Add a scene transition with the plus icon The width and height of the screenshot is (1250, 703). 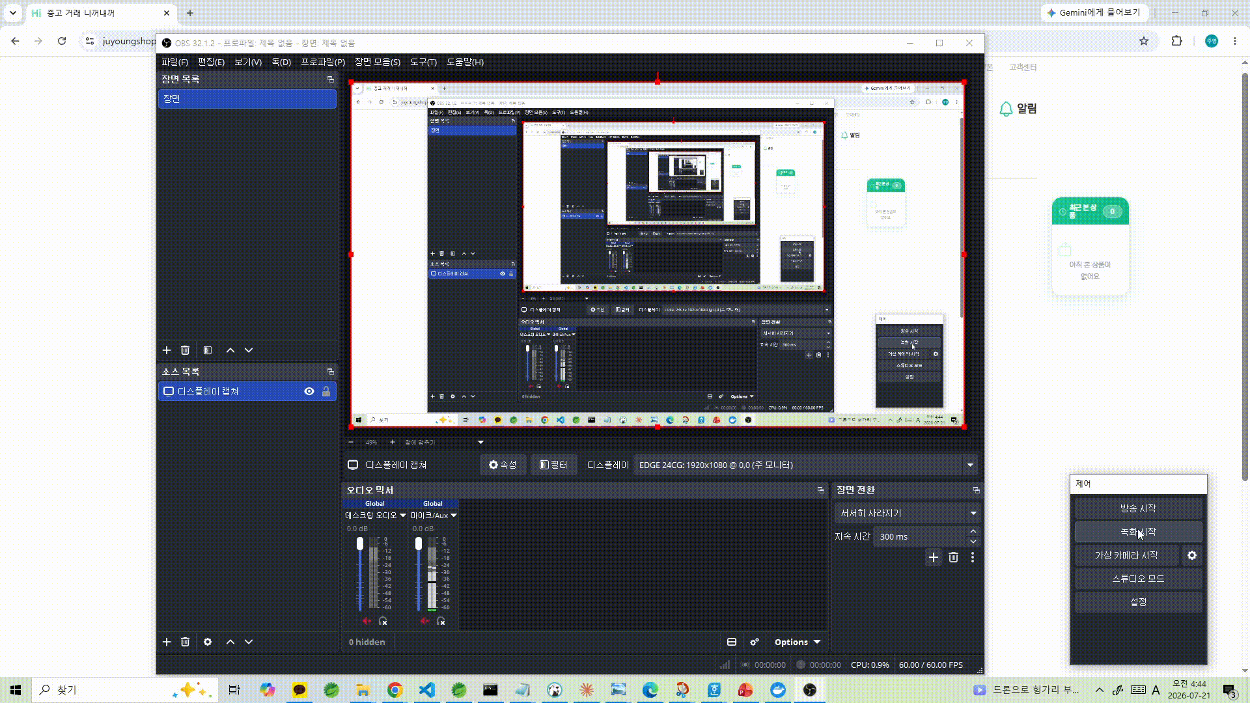click(x=934, y=557)
